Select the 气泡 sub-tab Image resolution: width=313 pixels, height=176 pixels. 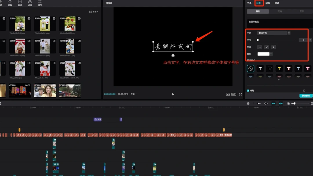tap(280, 11)
